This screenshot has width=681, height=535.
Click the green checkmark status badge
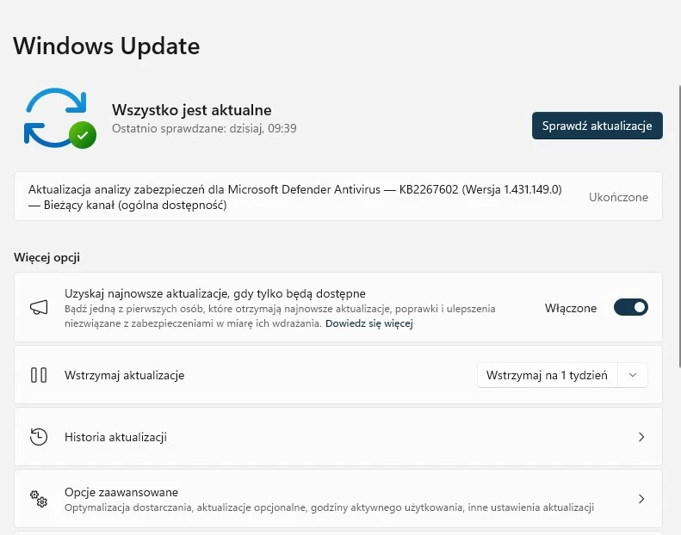(83, 135)
